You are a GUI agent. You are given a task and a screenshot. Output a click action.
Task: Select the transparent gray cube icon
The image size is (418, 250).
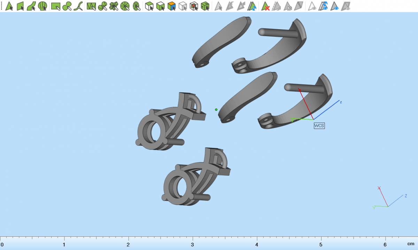click(x=183, y=6)
